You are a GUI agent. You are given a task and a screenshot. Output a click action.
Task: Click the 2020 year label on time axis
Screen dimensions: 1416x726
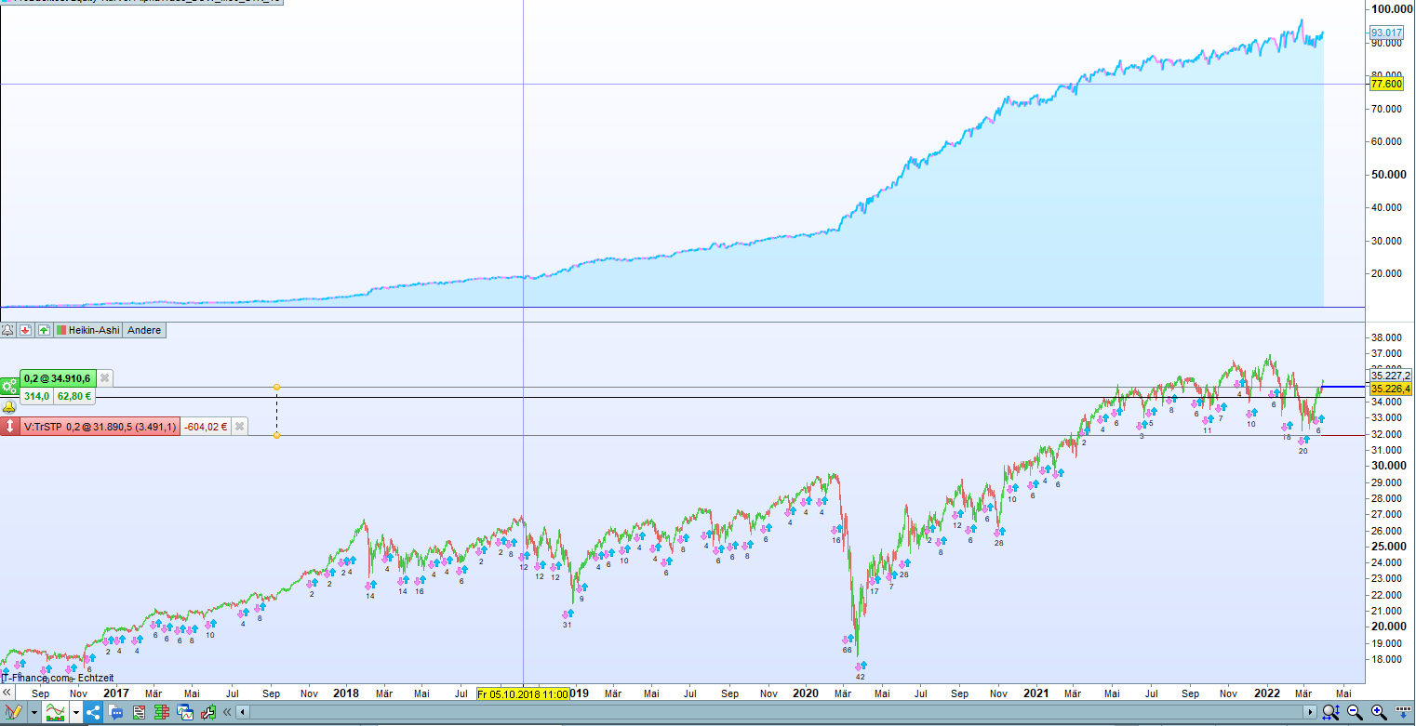click(x=806, y=693)
